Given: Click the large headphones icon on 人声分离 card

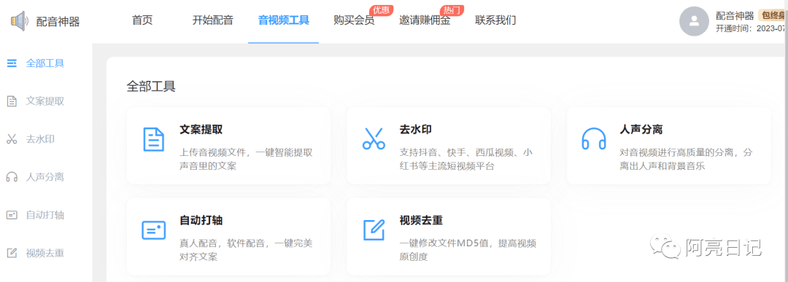Looking at the screenshot, I should (593, 138).
